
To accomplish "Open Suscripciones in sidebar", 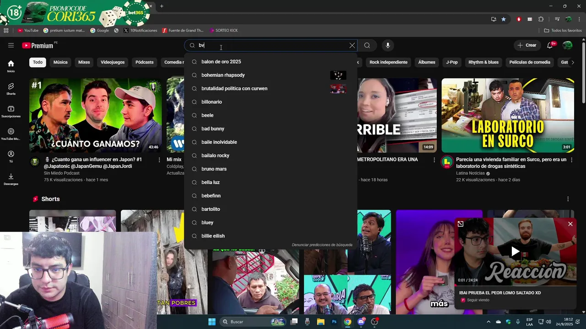I will click(x=11, y=111).
